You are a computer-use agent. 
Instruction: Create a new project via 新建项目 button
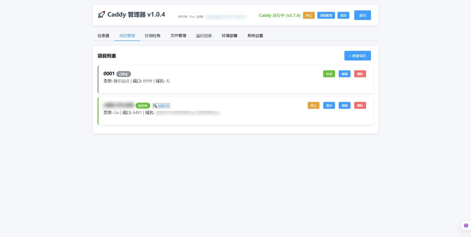(x=357, y=55)
